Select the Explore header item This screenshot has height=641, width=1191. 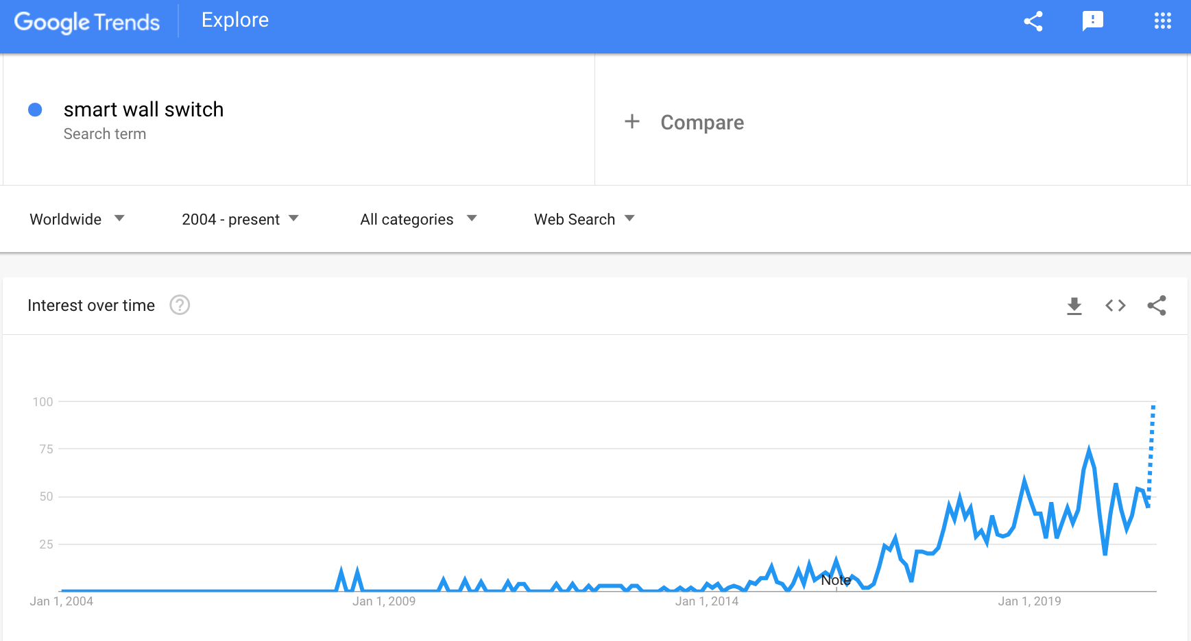point(235,20)
